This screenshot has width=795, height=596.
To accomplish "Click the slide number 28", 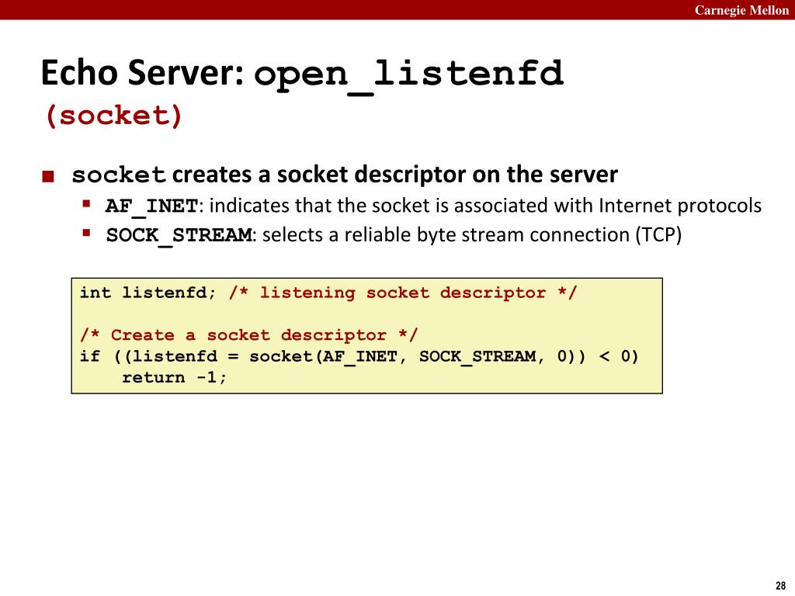I will pyautogui.click(x=781, y=585).
